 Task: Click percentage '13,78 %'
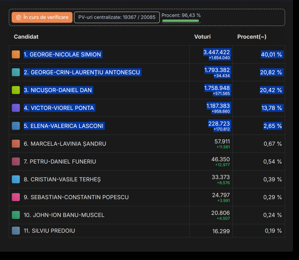coord(272,108)
